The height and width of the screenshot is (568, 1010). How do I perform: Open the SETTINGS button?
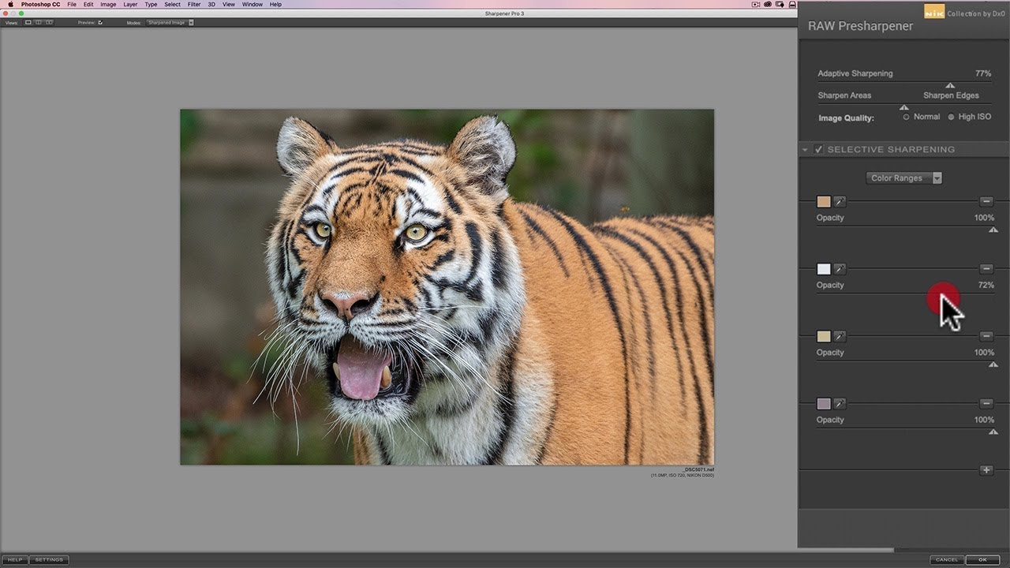point(49,560)
